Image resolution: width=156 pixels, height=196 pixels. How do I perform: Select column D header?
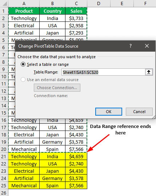(99, 4)
